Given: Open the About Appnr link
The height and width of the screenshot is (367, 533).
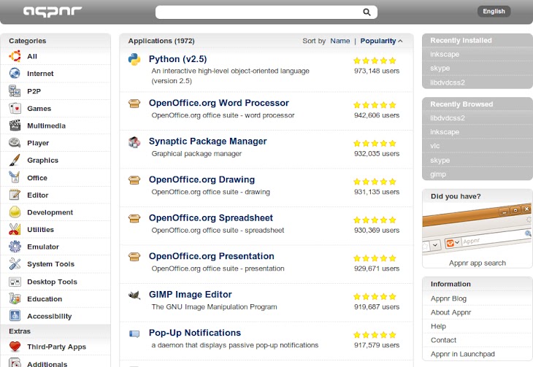Looking at the screenshot, I should click(x=450, y=312).
